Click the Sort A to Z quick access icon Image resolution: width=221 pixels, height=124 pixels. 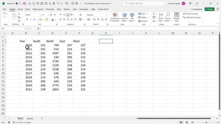(30, 3)
